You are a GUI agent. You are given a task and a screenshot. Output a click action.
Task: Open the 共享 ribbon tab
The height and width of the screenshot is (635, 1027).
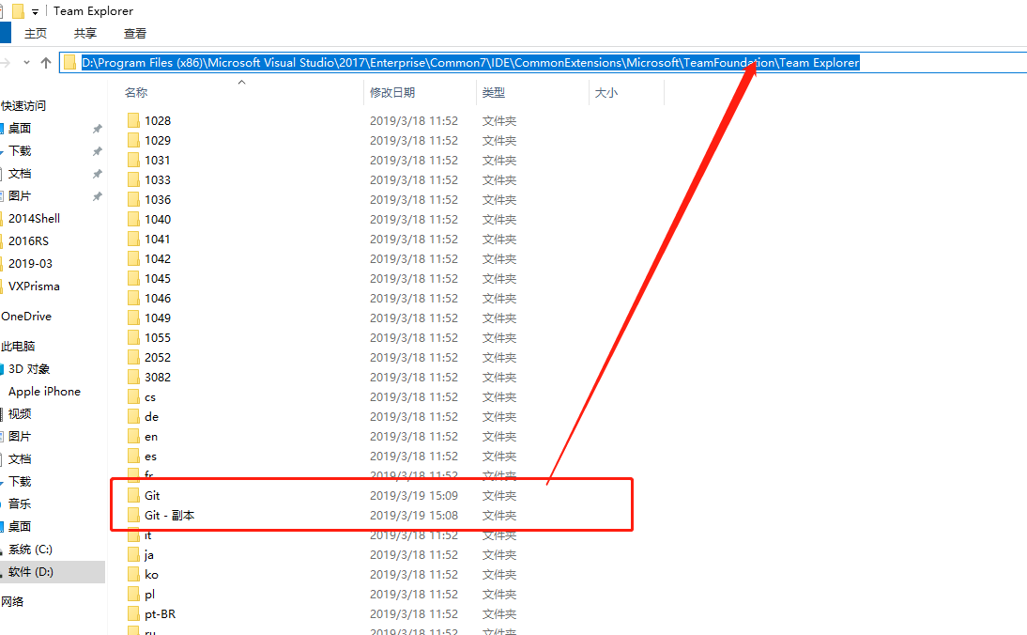85,34
